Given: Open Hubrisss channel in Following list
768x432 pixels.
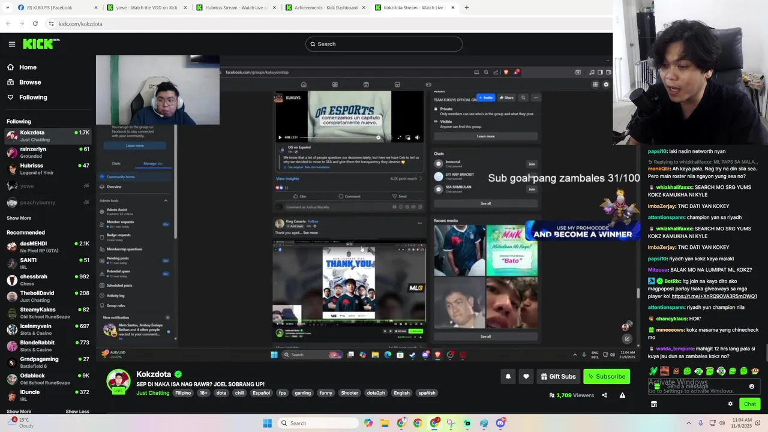Looking at the screenshot, I should click(x=48, y=169).
